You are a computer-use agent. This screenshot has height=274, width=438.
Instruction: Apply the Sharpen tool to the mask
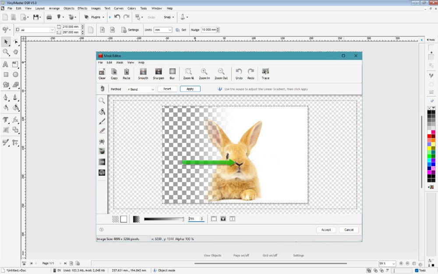pyautogui.click(x=158, y=73)
